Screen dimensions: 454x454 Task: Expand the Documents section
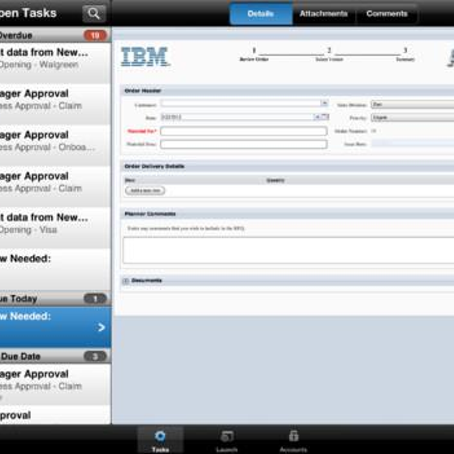(x=126, y=281)
